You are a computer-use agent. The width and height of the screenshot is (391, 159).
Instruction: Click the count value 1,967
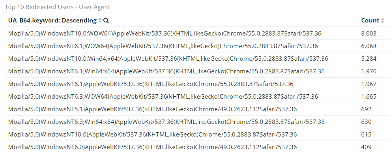(369, 84)
